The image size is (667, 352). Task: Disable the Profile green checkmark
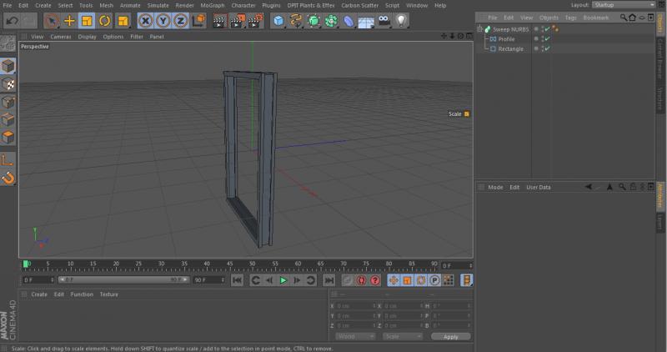pyautogui.click(x=547, y=38)
